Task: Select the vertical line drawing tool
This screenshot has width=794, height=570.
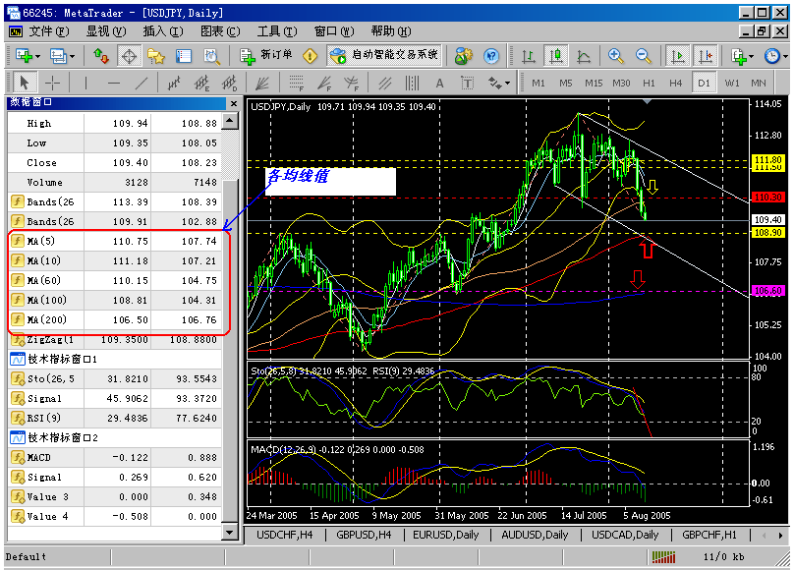Action: pos(85,84)
